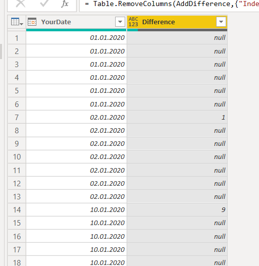This screenshot has height=266, width=259.
Task: Select row number 11
Action: [17, 170]
